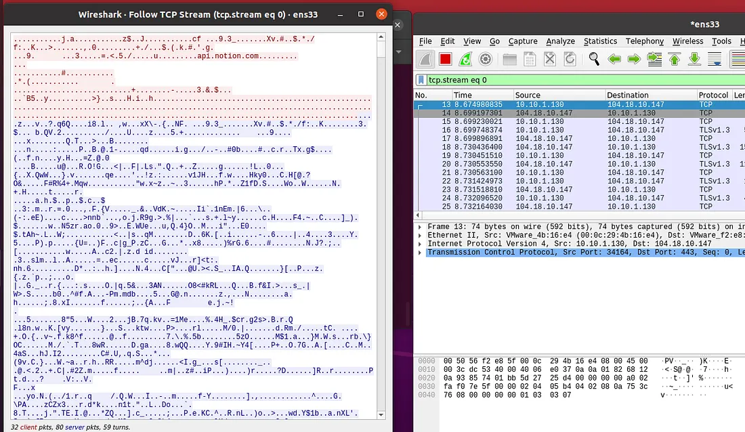Click the go to specified packet icon
Screen dimensions: 745x432
pos(654,60)
